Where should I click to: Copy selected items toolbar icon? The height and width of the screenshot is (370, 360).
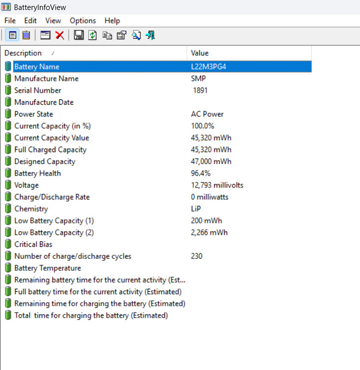coord(107,35)
